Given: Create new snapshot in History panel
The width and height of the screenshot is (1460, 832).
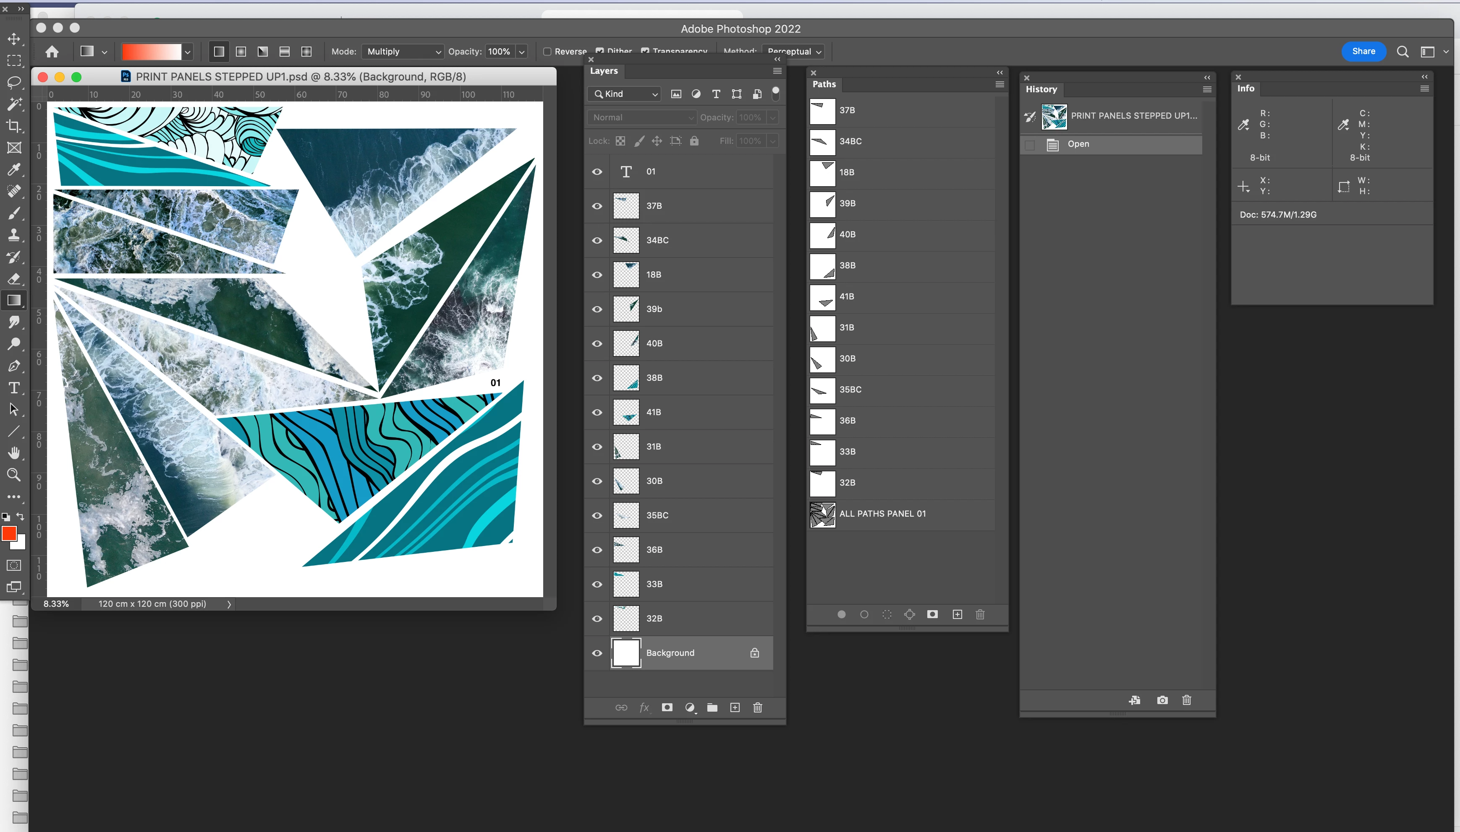Looking at the screenshot, I should [1162, 700].
